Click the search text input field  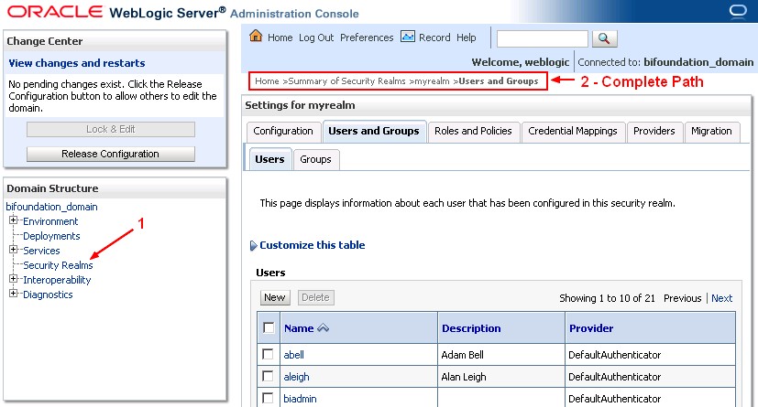click(542, 38)
